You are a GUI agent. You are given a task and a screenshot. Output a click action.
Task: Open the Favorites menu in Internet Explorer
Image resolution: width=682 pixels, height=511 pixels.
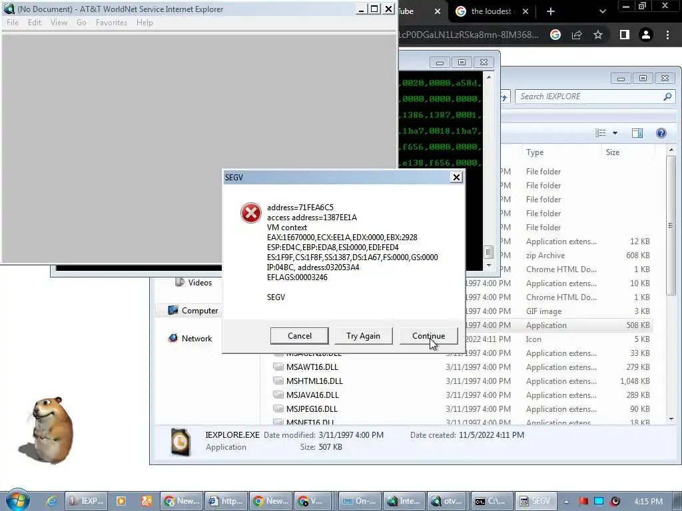point(111,23)
